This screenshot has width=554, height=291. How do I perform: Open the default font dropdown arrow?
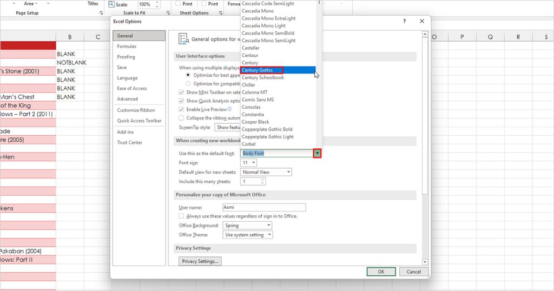tap(317, 153)
